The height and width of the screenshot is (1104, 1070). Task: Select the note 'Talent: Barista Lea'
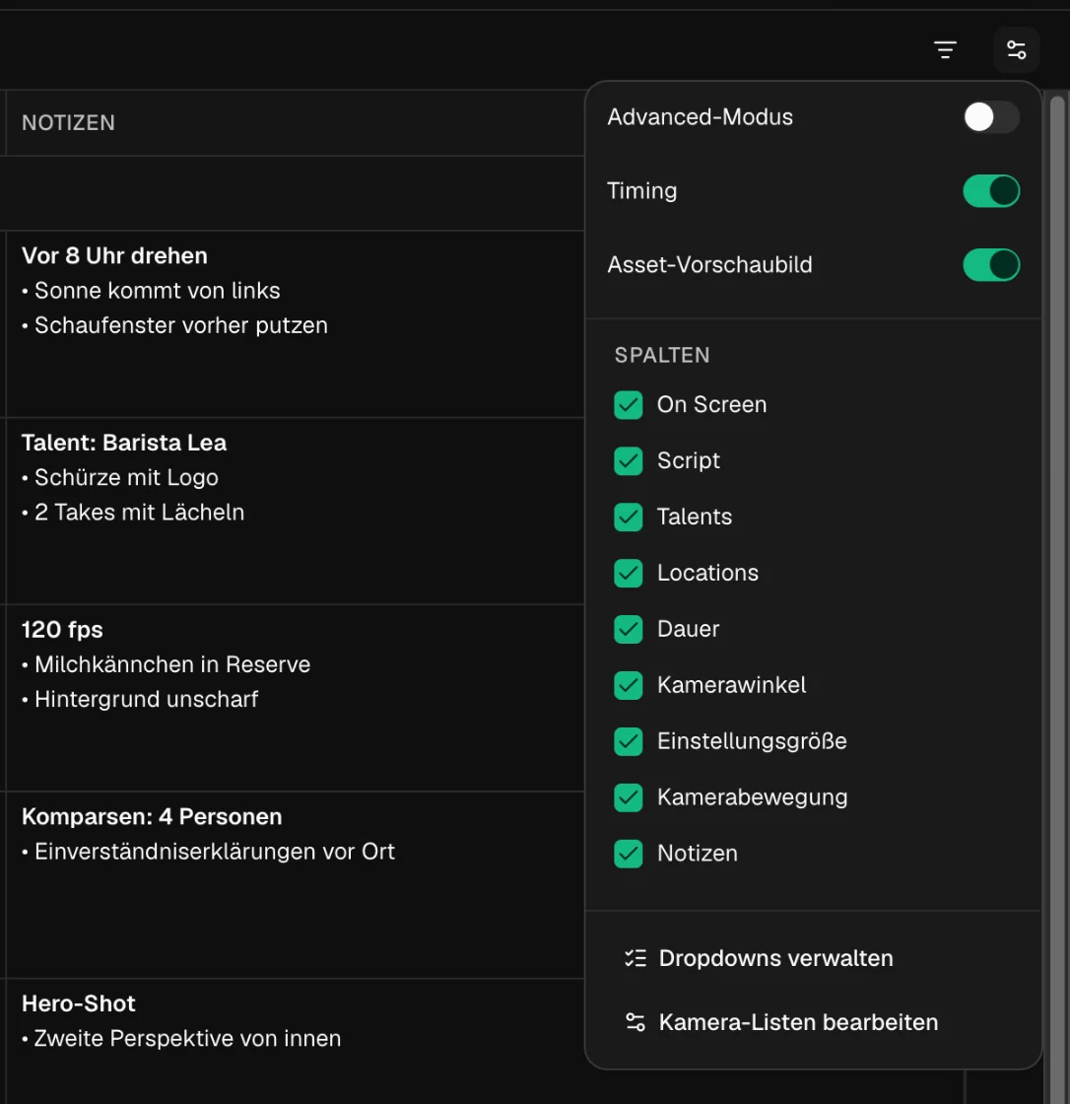[x=124, y=443]
